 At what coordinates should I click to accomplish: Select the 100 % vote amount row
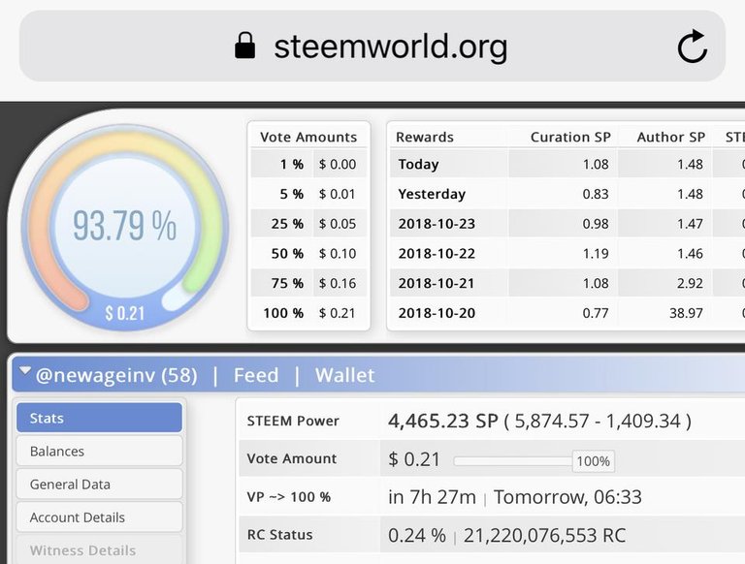(x=308, y=313)
